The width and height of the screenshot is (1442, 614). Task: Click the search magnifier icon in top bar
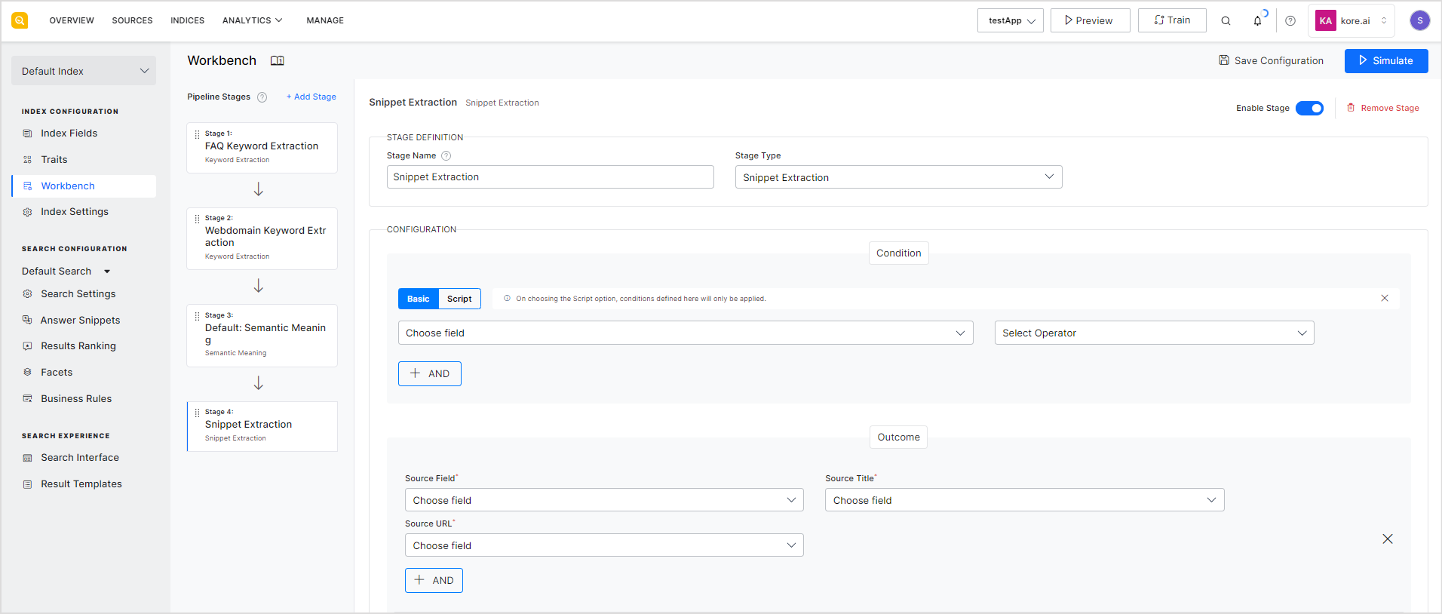[1226, 21]
